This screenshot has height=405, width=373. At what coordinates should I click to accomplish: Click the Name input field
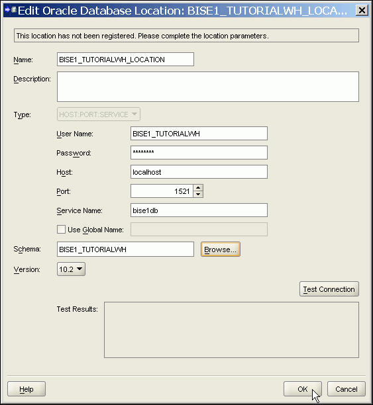coord(125,60)
